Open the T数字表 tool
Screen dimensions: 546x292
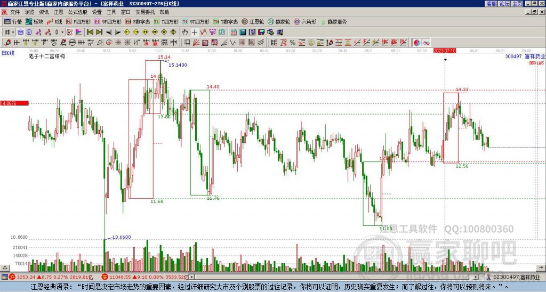[226, 21]
